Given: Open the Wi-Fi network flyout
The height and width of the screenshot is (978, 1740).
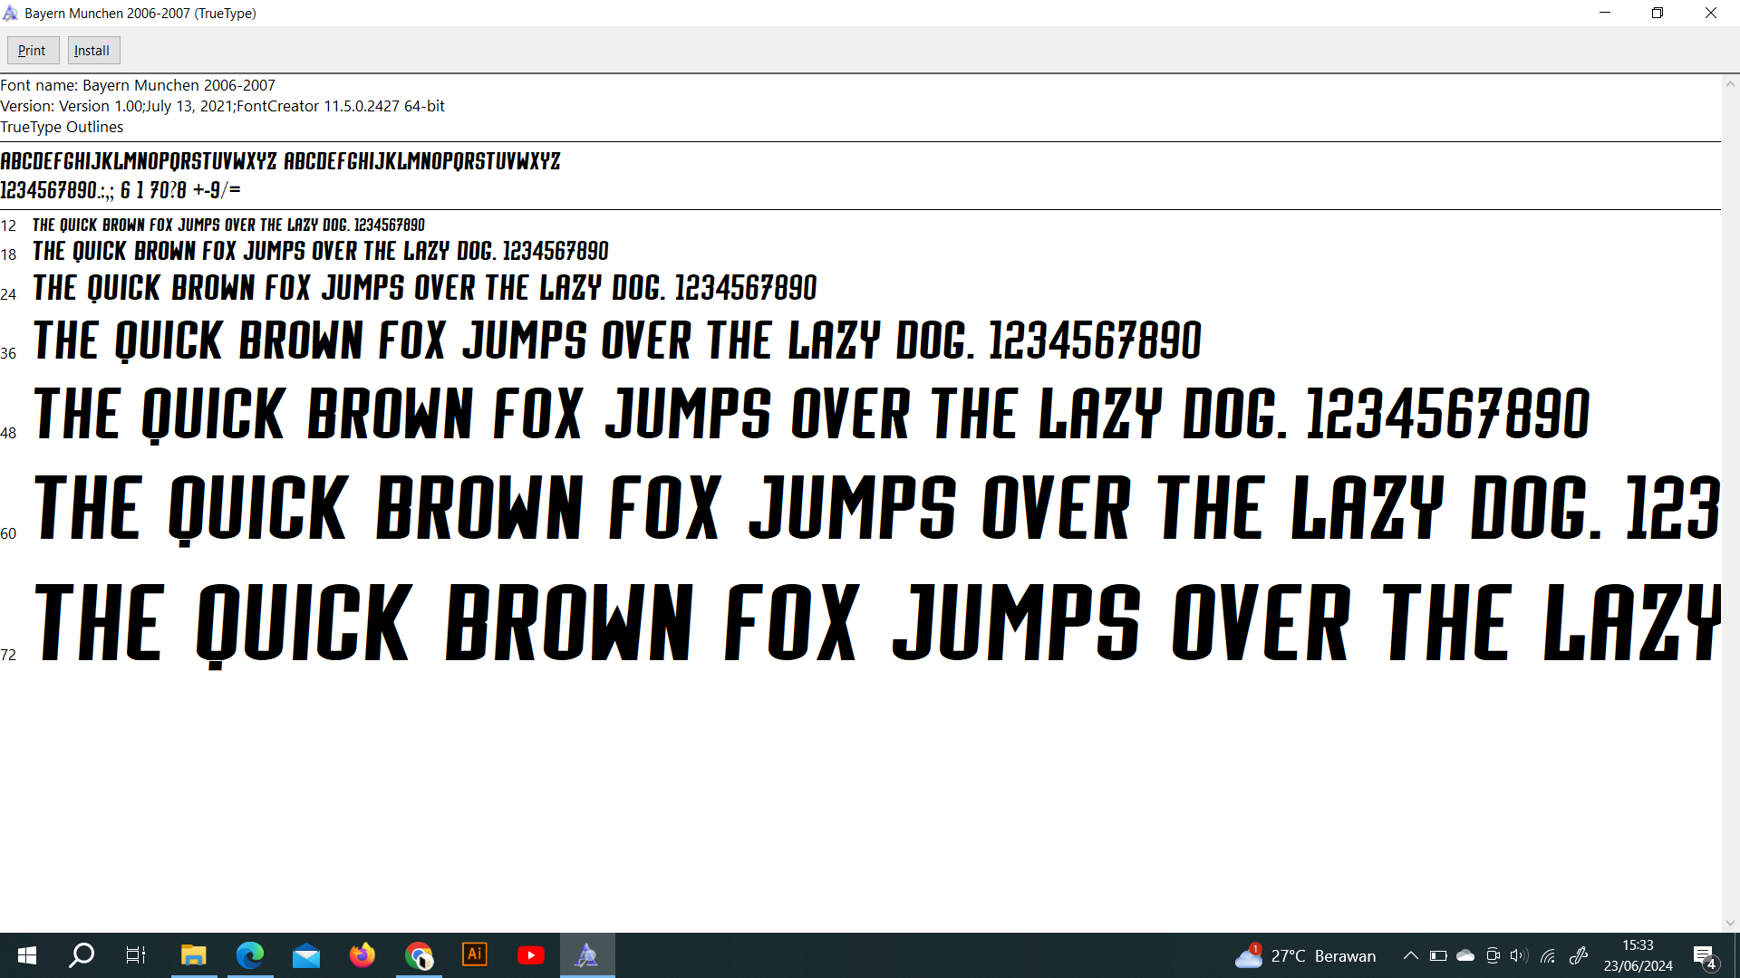Looking at the screenshot, I should click(x=1548, y=955).
